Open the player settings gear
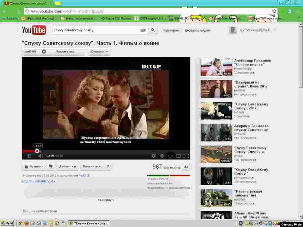The height and width of the screenshot is (227, 303). 154,156
